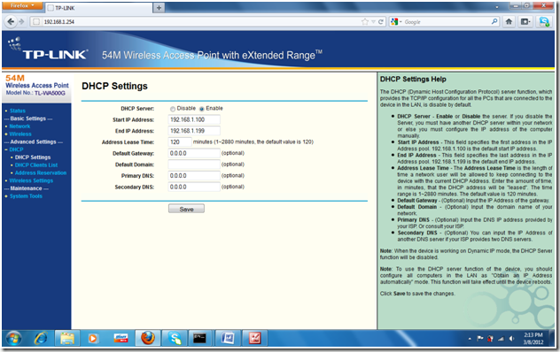
Task: Launch Internet Explorer from taskbar
Action: pyautogui.click(x=41, y=338)
